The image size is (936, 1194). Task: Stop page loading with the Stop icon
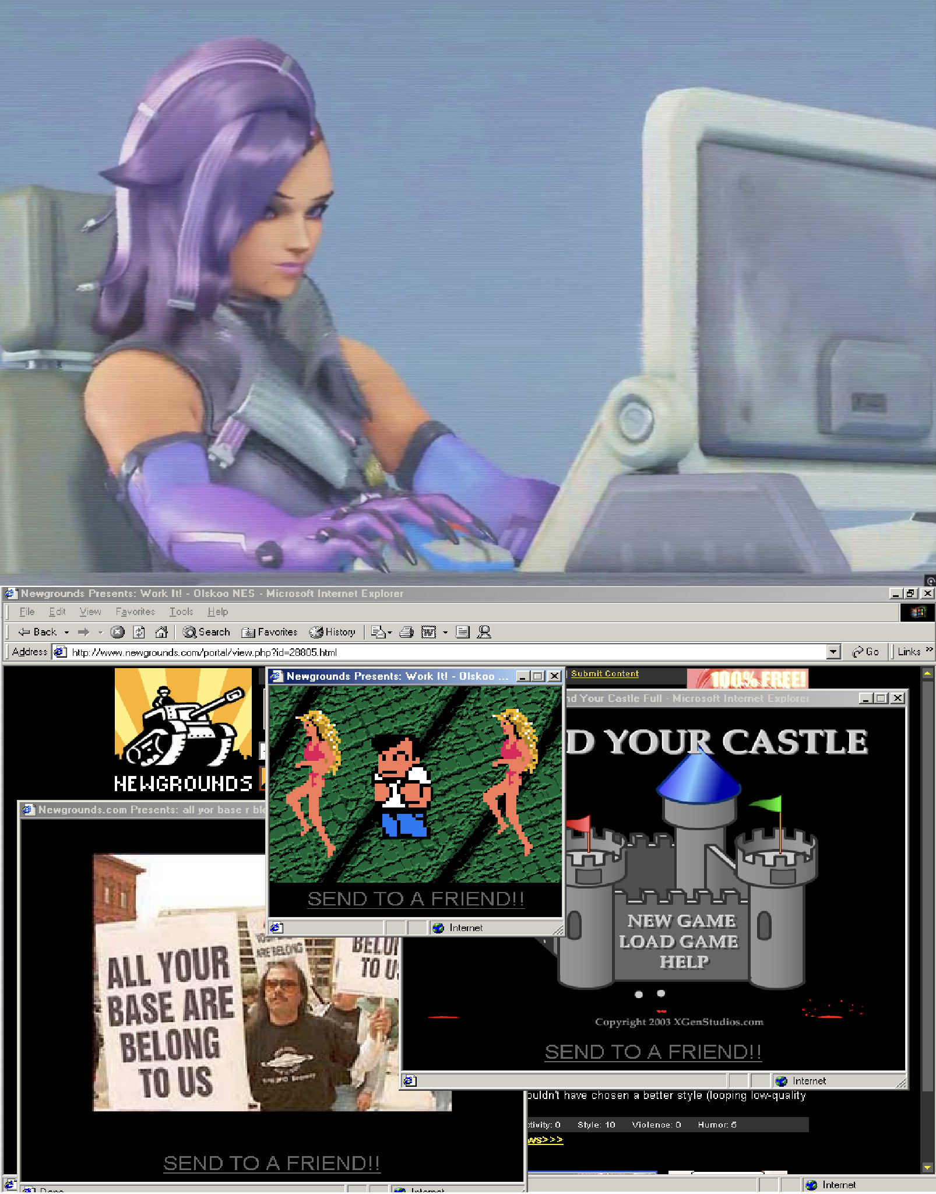click(118, 632)
